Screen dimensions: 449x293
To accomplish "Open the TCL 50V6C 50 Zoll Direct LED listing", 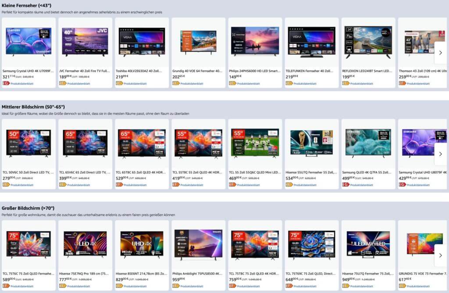I will (x=28, y=172).
